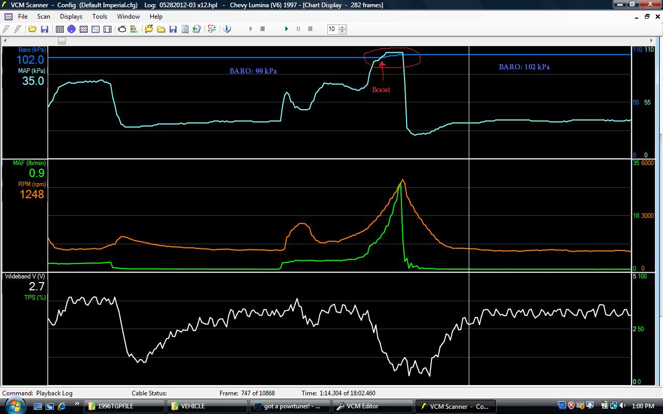Click the playback speed field showing 10
The height and width of the screenshot is (414, 663).
[x=332, y=29]
